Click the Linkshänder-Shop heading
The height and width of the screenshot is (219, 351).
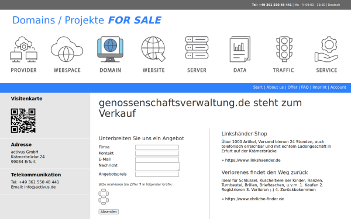click(x=244, y=134)
